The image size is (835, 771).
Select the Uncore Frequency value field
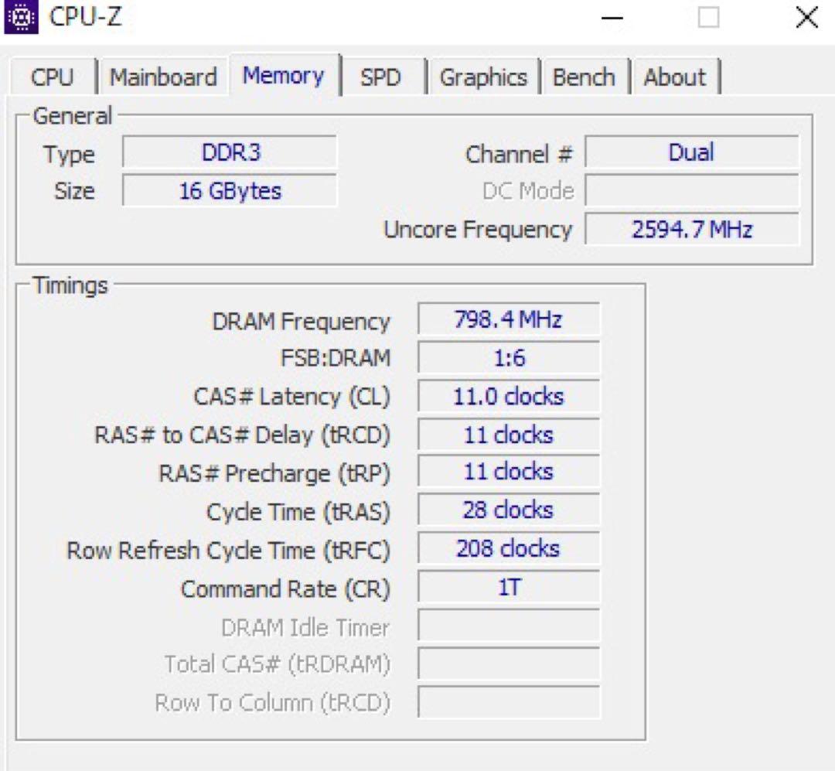(x=692, y=229)
